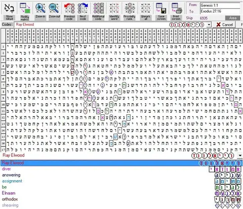Click the Unmark all icon
The width and height of the screenshot is (243, 209).
click(x=146, y=11)
